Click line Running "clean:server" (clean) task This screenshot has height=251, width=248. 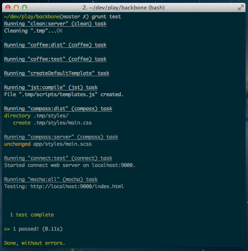click(x=55, y=24)
